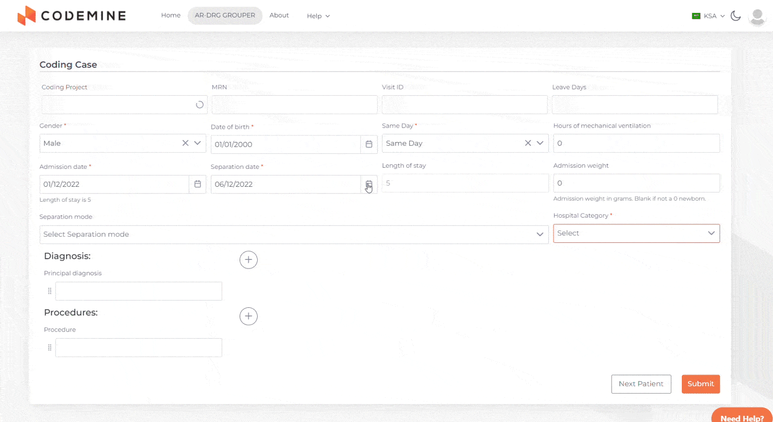Click the MRN input field

coord(294,105)
